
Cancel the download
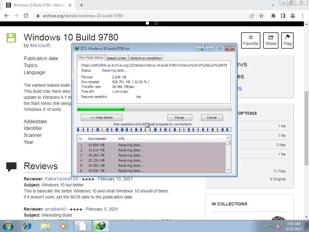tap(212, 118)
